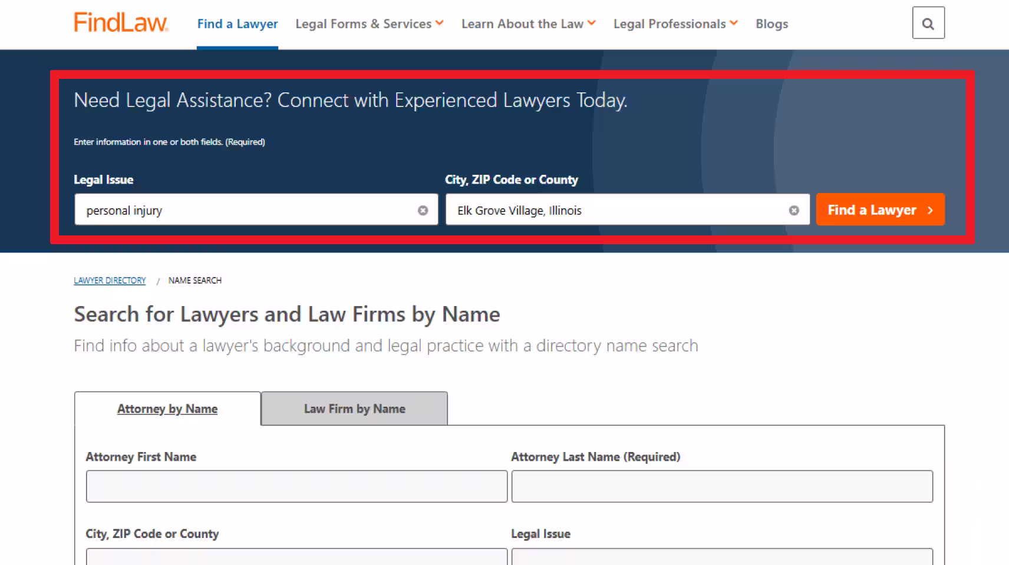Screen dimensions: 1009x565
Task: Select Find a Lawyer in the navigation bar
Action: 238,24
